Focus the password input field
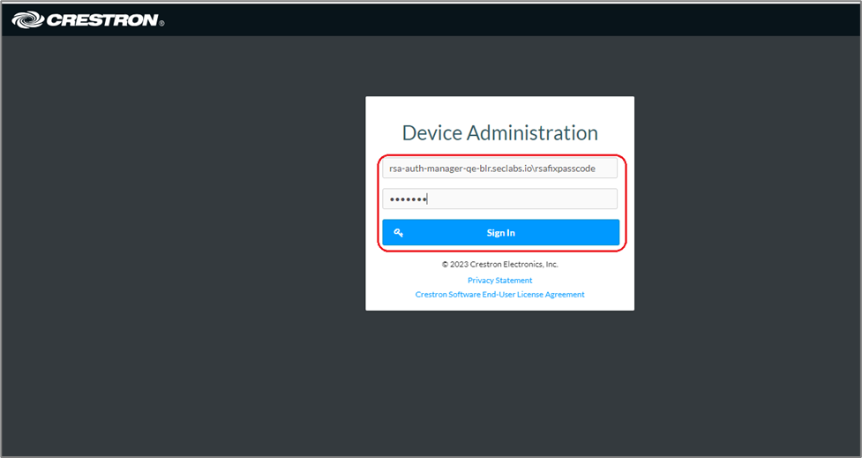This screenshot has width=862, height=458. [x=499, y=199]
